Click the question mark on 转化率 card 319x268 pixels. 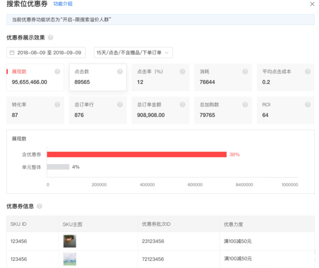tap(57, 105)
